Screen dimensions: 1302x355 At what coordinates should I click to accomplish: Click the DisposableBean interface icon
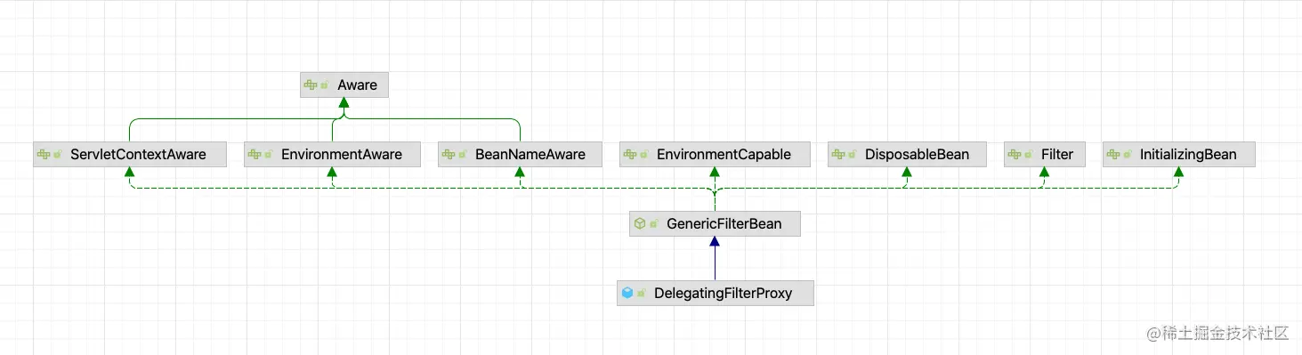click(x=838, y=155)
